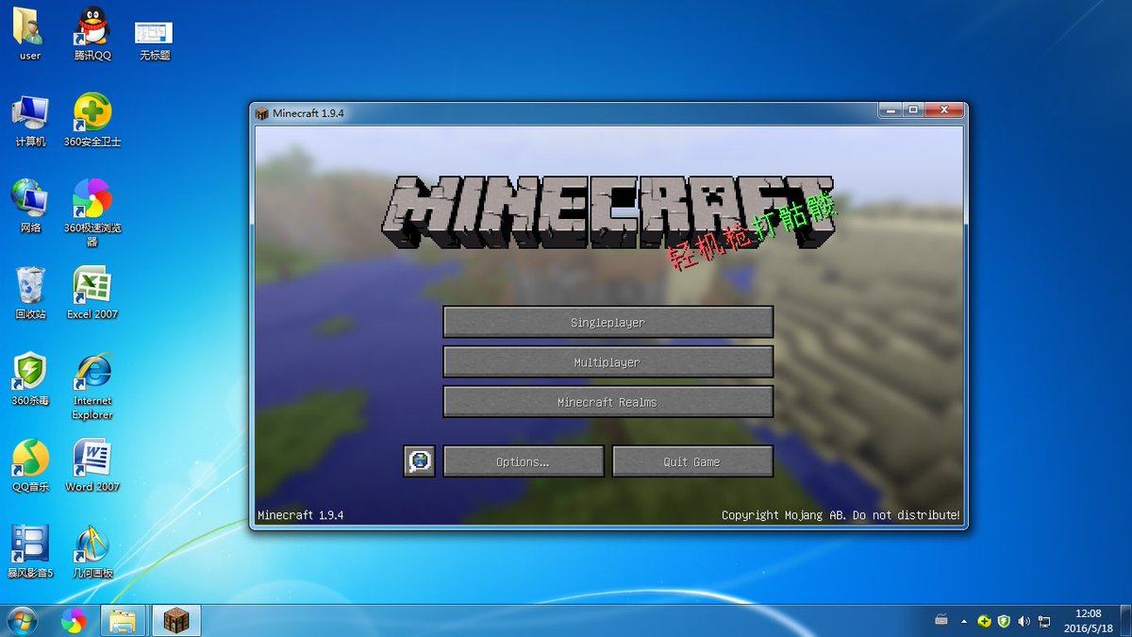Click "Copyright Mojang AB. Do not distribute!" text
Image resolution: width=1132 pixels, height=637 pixels.
pyautogui.click(x=841, y=515)
